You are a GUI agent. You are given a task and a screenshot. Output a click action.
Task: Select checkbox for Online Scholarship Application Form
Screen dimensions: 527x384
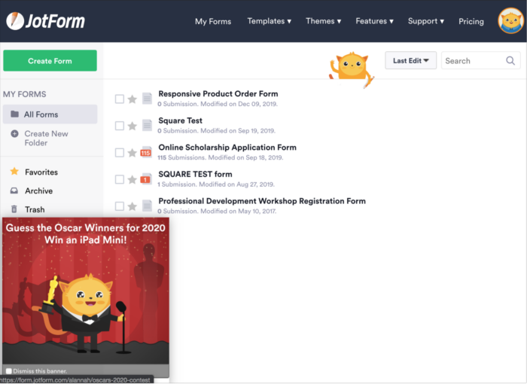120,153
